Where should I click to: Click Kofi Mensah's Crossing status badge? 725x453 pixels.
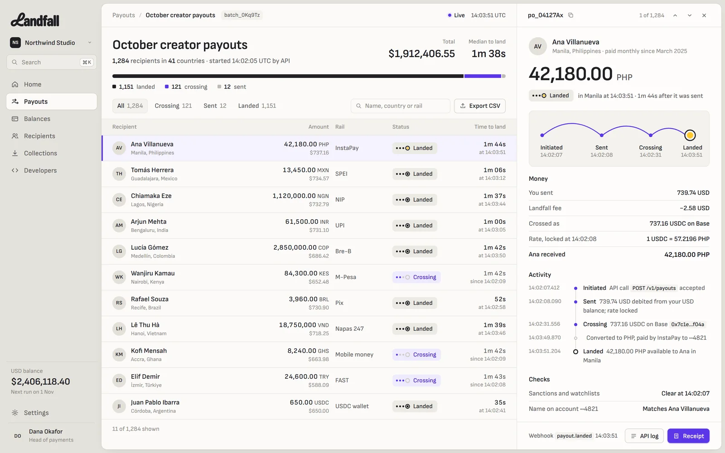[x=416, y=355]
